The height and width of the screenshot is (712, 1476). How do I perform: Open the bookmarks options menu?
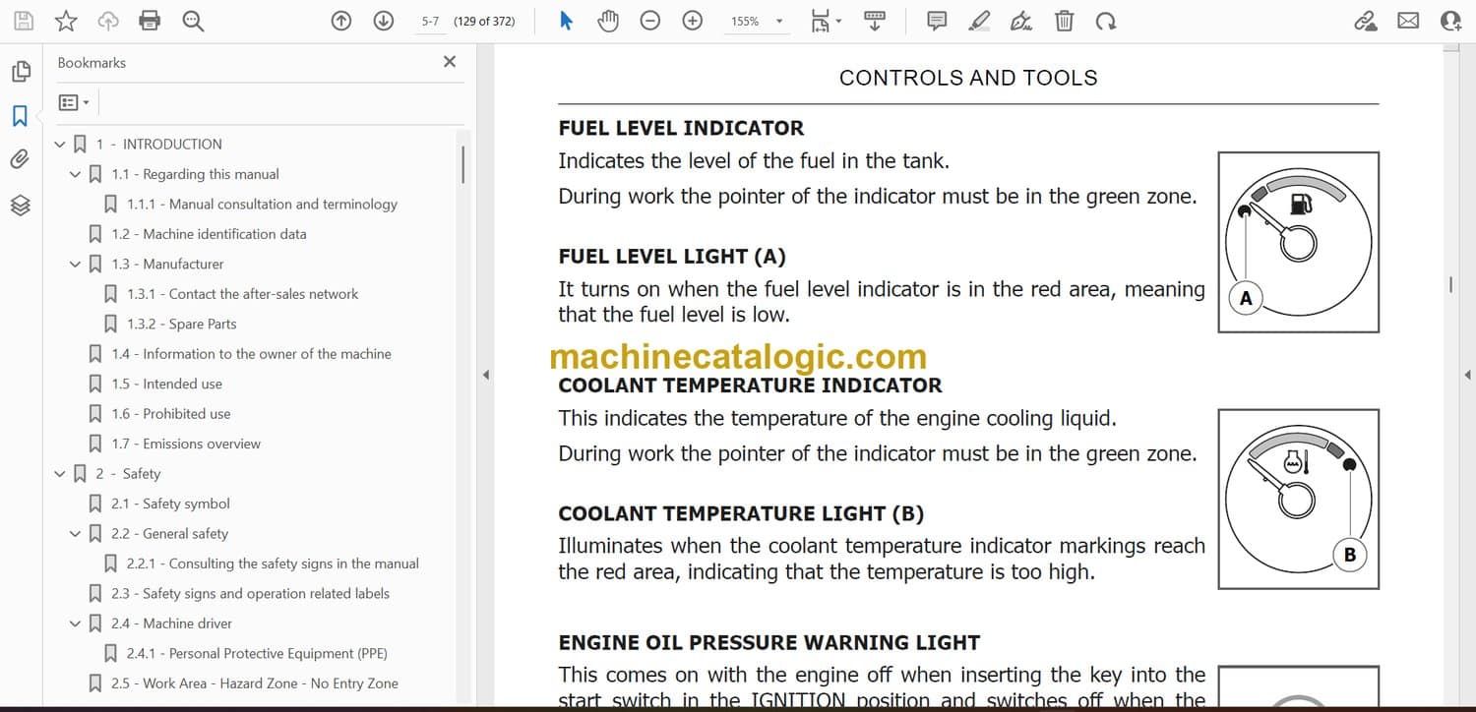point(74,102)
